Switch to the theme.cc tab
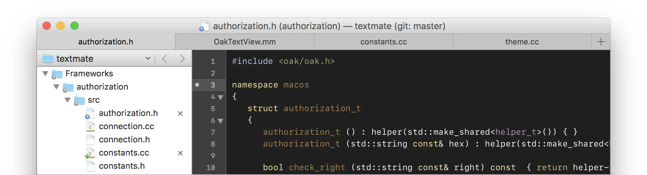The width and height of the screenshot is (647, 175). tap(522, 42)
